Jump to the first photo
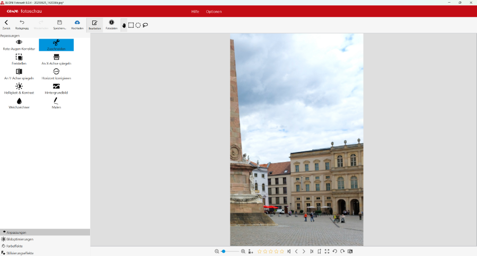 pyautogui.click(x=289, y=251)
